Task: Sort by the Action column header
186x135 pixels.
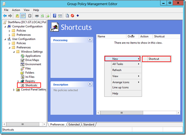Action: pyautogui.click(x=146, y=36)
